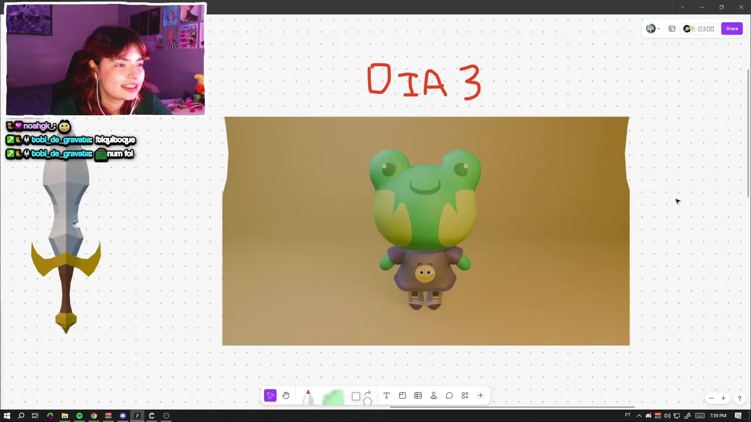
Task: Open Discord from the taskbar
Action: coord(123,416)
